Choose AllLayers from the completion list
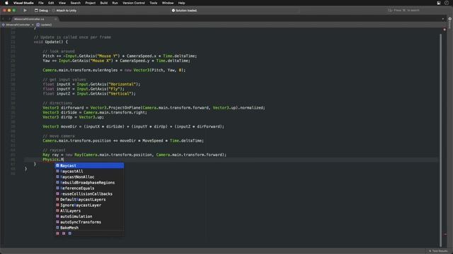 (89, 211)
